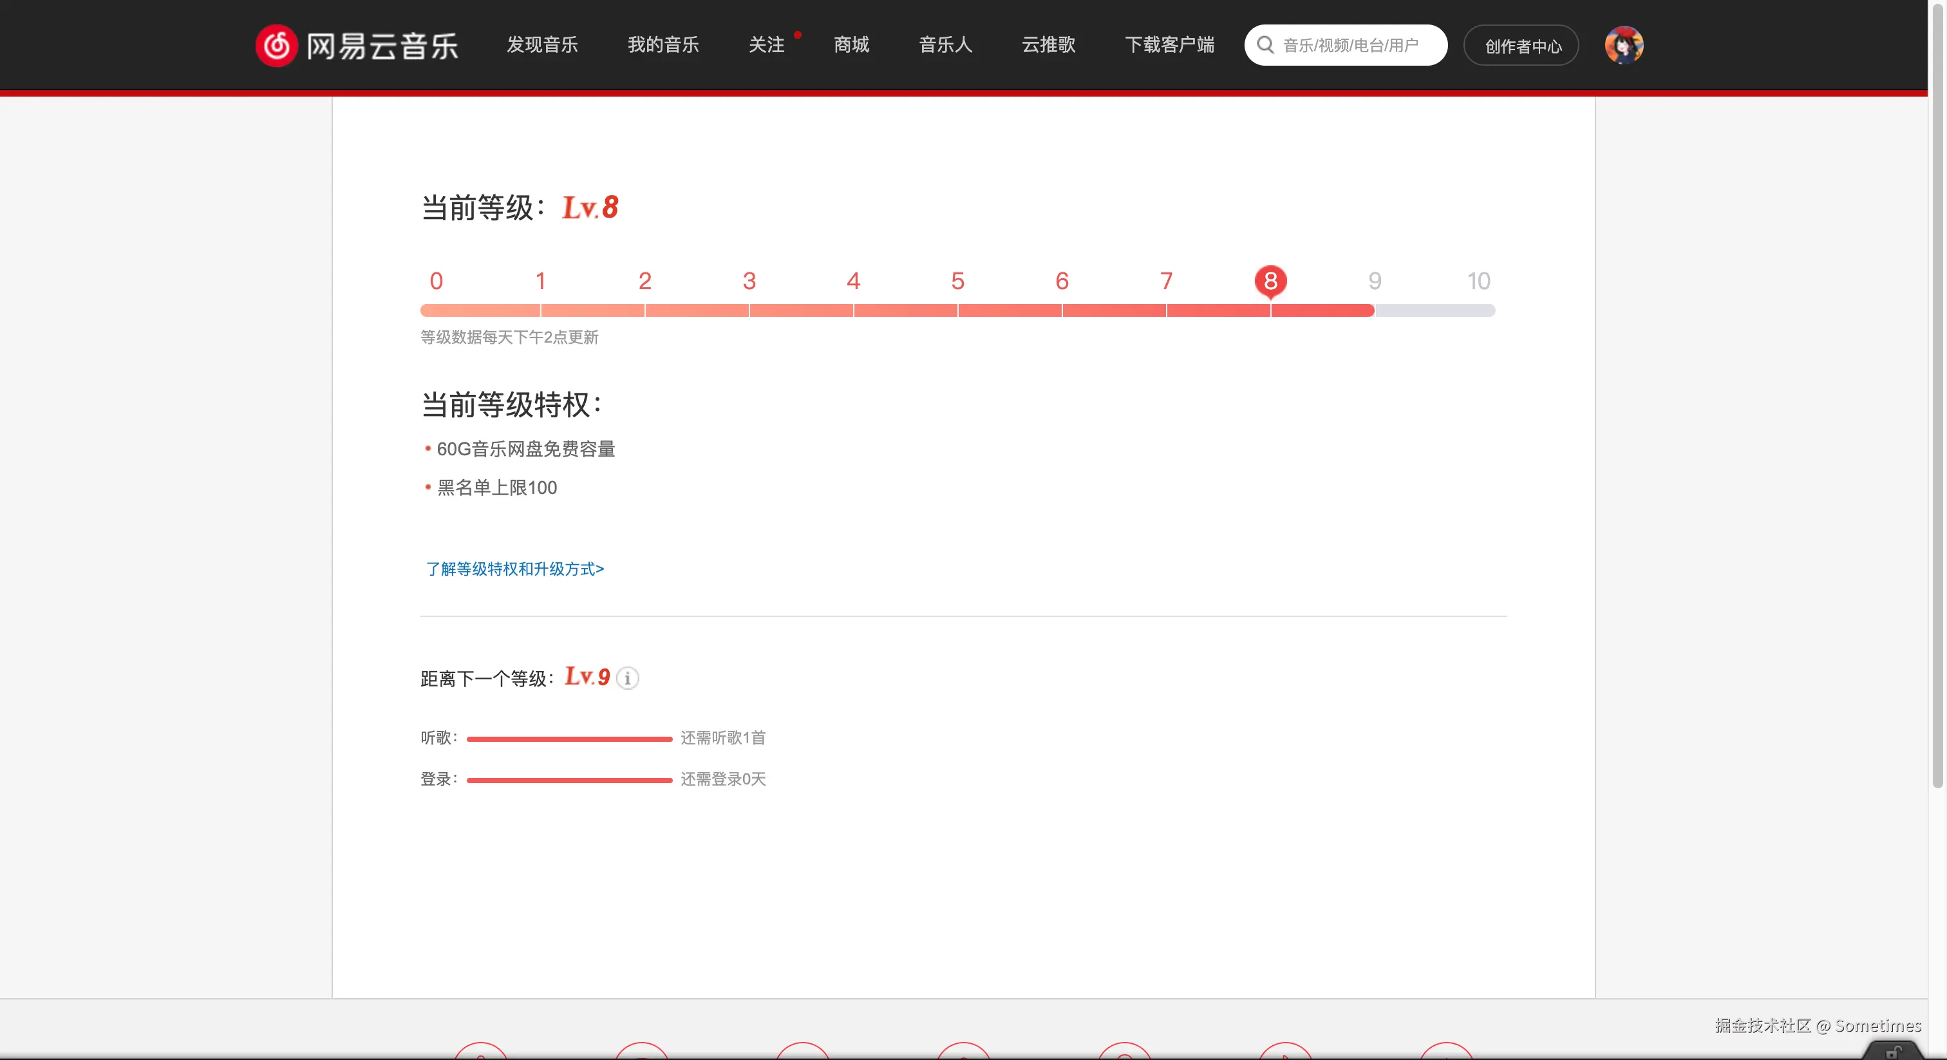Open 了解等级特权和升级方式 link
This screenshot has width=1947, height=1060.
514,569
